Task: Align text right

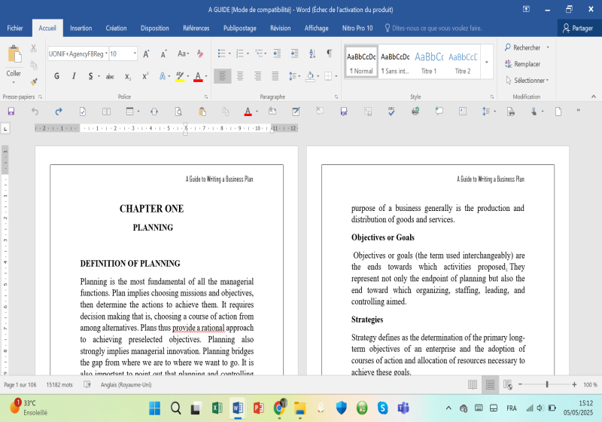Action: pyautogui.click(x=257, y=76)
